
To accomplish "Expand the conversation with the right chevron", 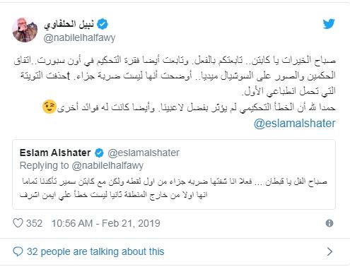I will coord(329,251).
